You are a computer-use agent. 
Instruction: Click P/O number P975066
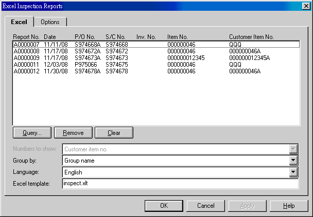86,65
